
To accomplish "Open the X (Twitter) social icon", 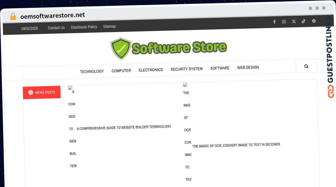I will tap(294, 21).
